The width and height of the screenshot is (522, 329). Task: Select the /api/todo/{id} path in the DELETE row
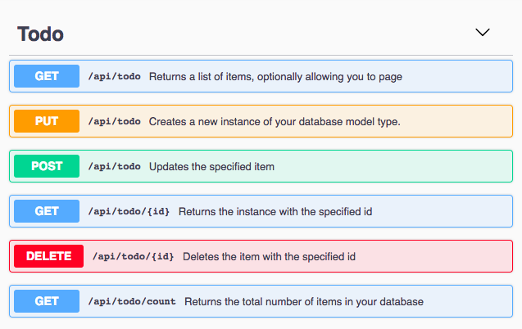click(x=134, y=256)
